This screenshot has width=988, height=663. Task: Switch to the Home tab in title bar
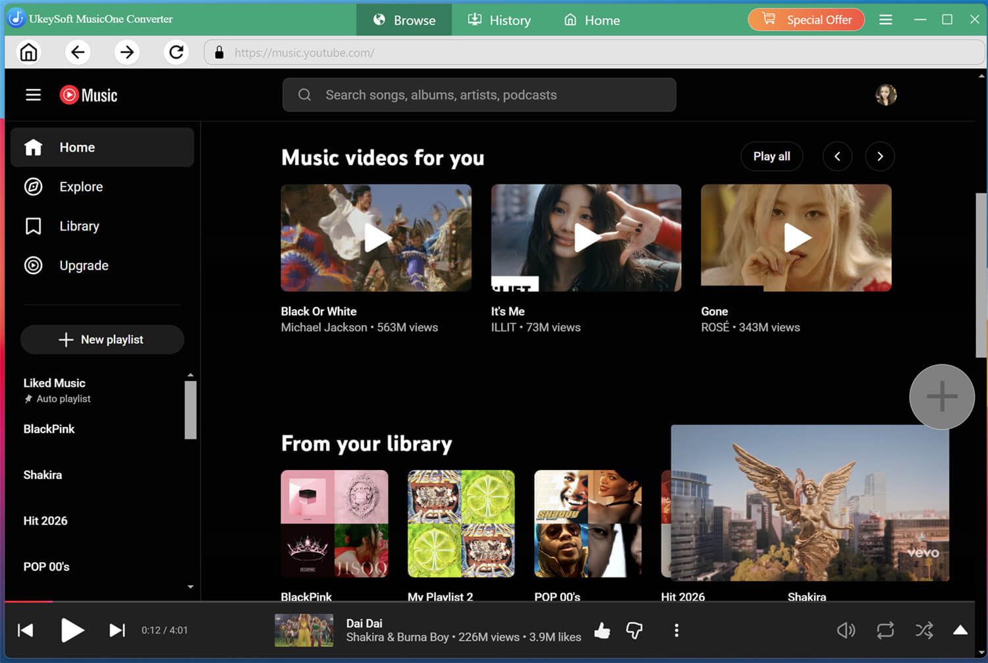[x=592, y=20]
